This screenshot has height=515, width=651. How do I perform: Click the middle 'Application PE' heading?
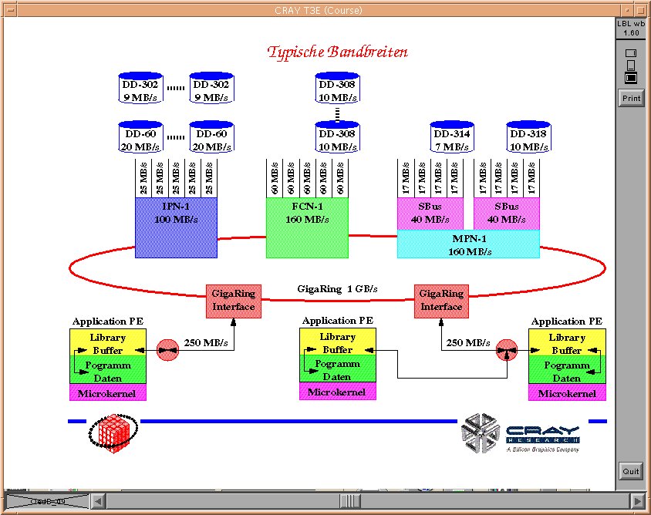pos(338,321)
